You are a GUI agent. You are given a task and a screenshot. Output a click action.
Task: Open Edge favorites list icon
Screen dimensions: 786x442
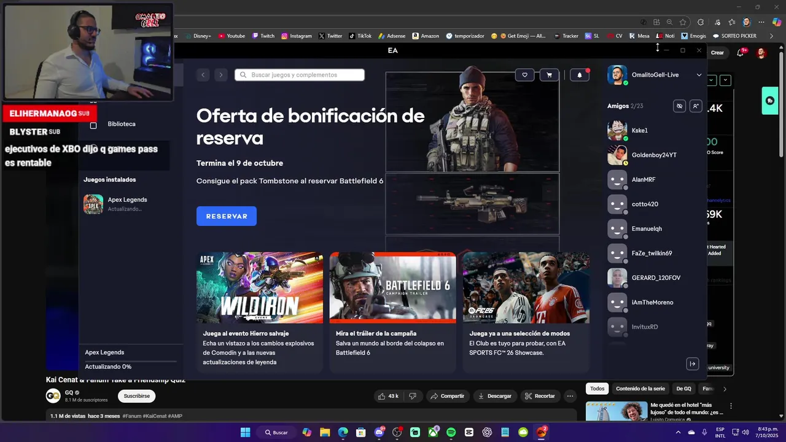coord(732,22)
